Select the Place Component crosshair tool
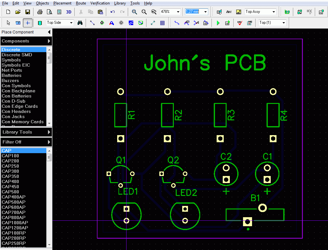Screen dimensions: 328x250 [x=28, y=23]
